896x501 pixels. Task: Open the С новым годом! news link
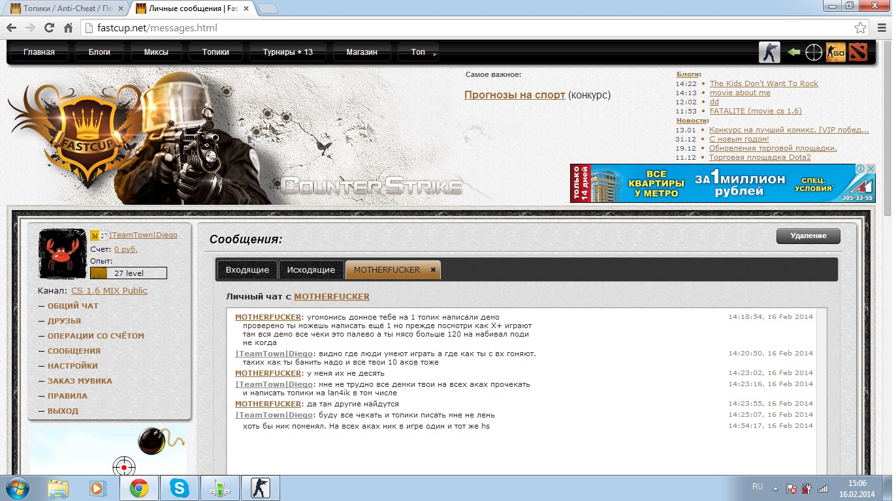pos(739,139)
